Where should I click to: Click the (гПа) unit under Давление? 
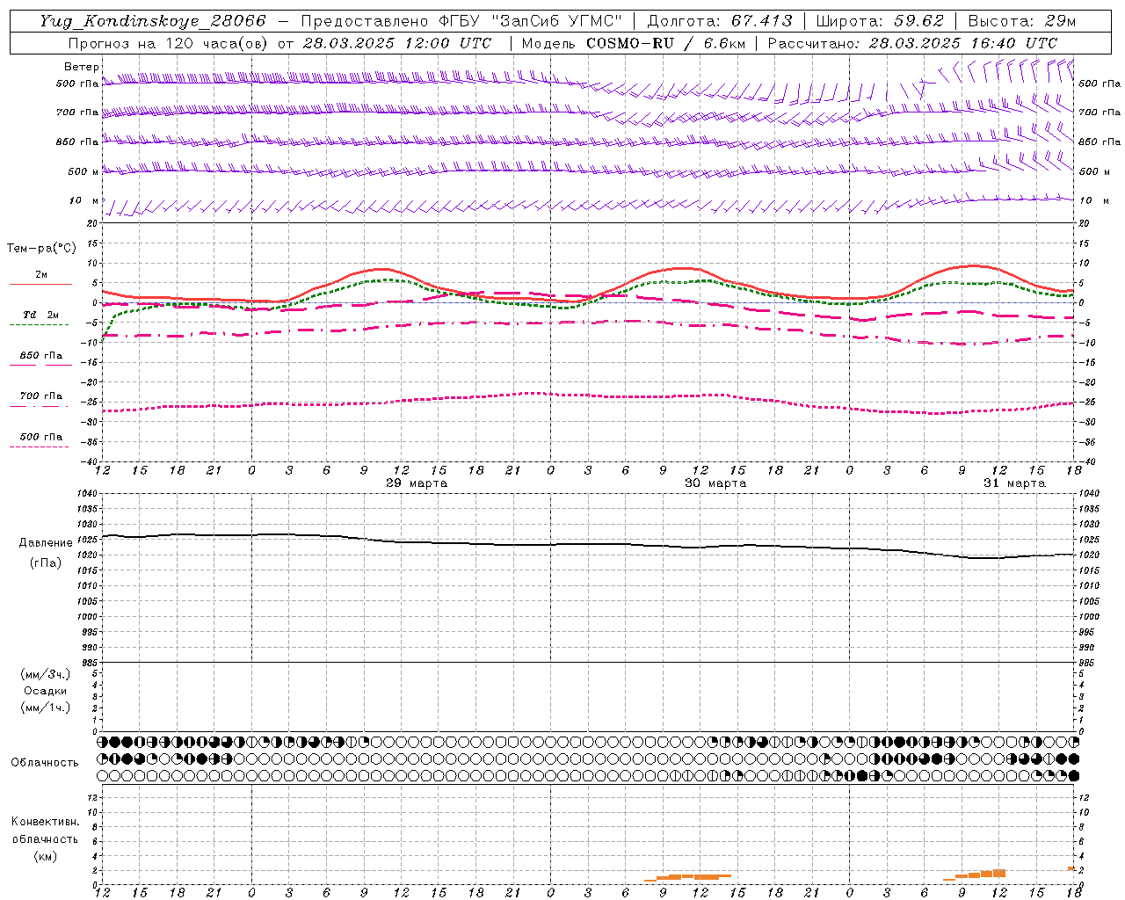coord(46,563)
